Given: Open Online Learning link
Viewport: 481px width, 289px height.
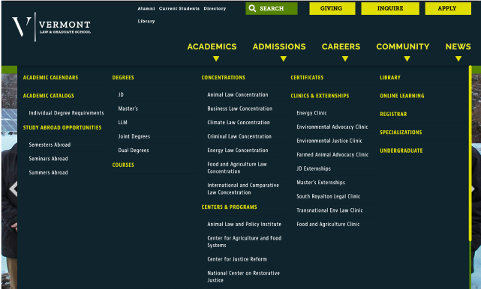Looking at the screenshot, I should pos(402,96).
